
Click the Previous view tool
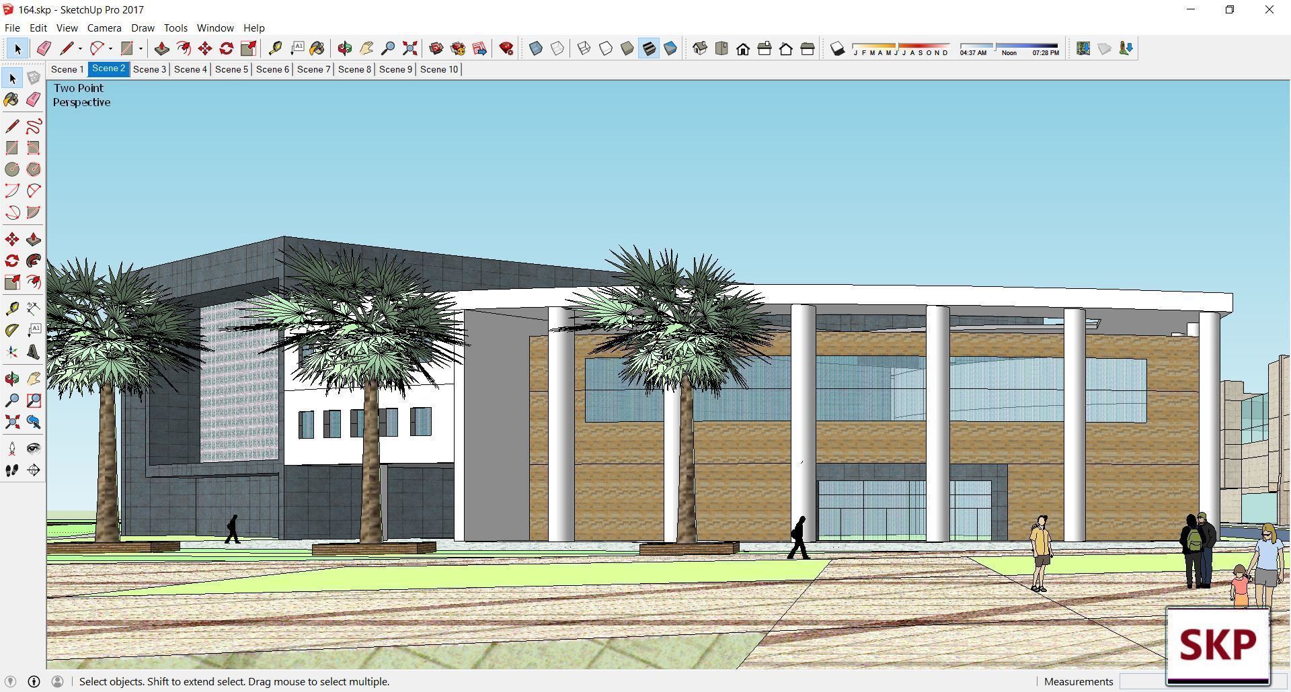(34, 422)
